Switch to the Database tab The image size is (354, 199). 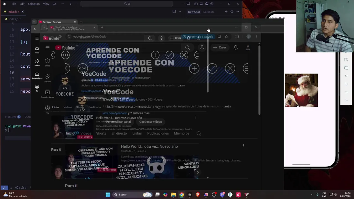pyautogui.click(x=209, y=12)
